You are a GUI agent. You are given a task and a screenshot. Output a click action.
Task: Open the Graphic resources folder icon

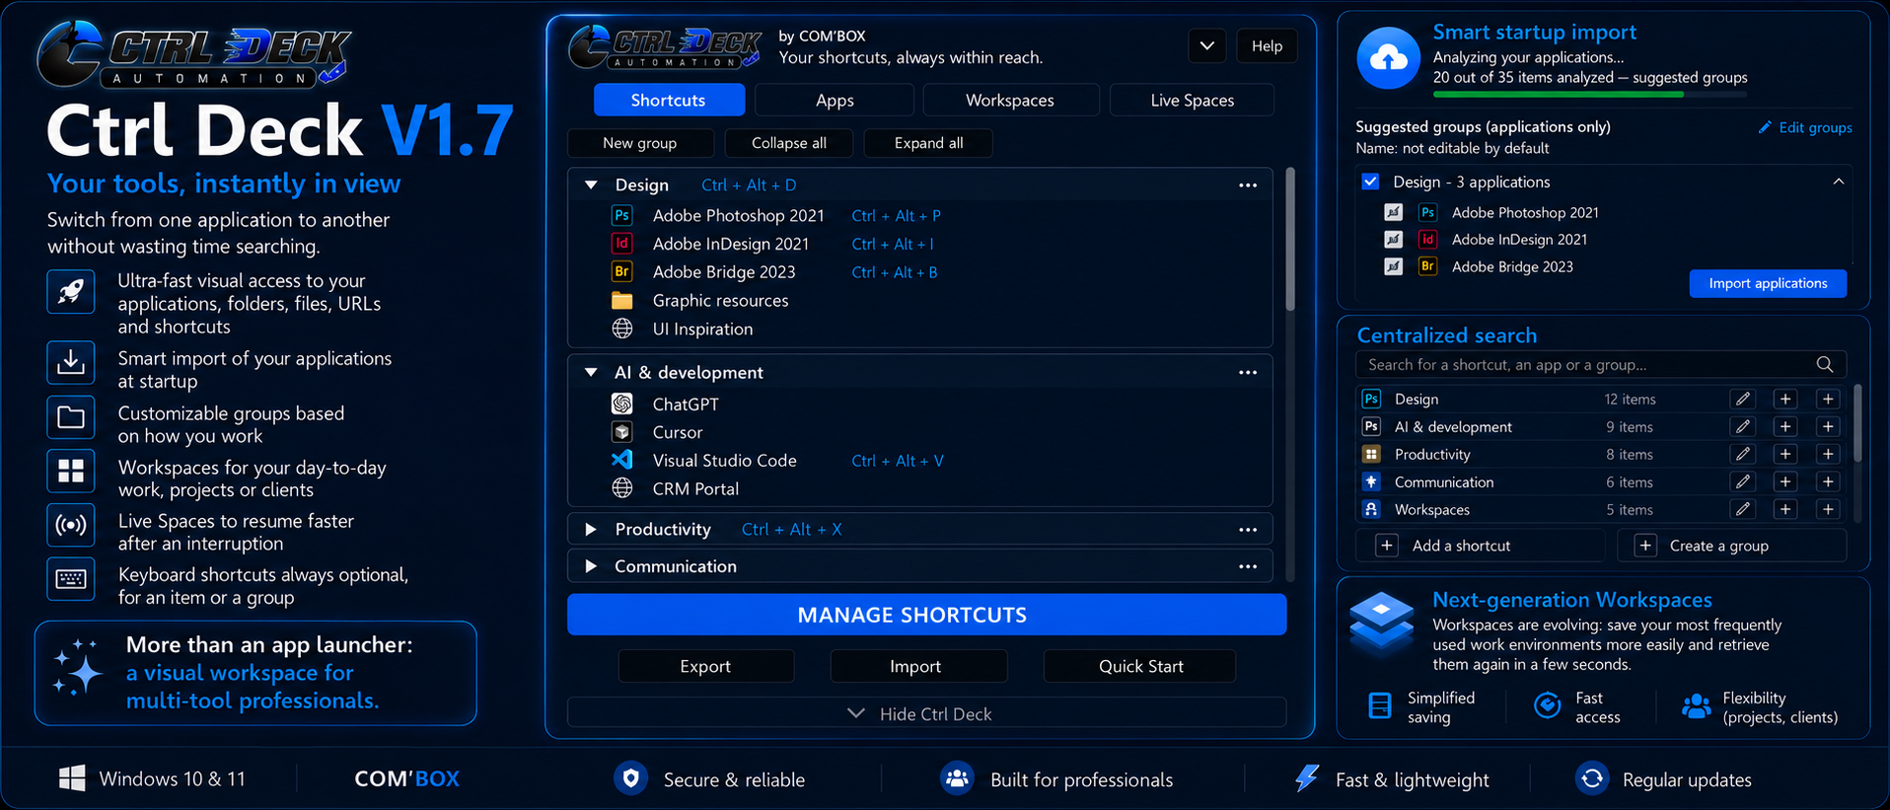(621, 300)
